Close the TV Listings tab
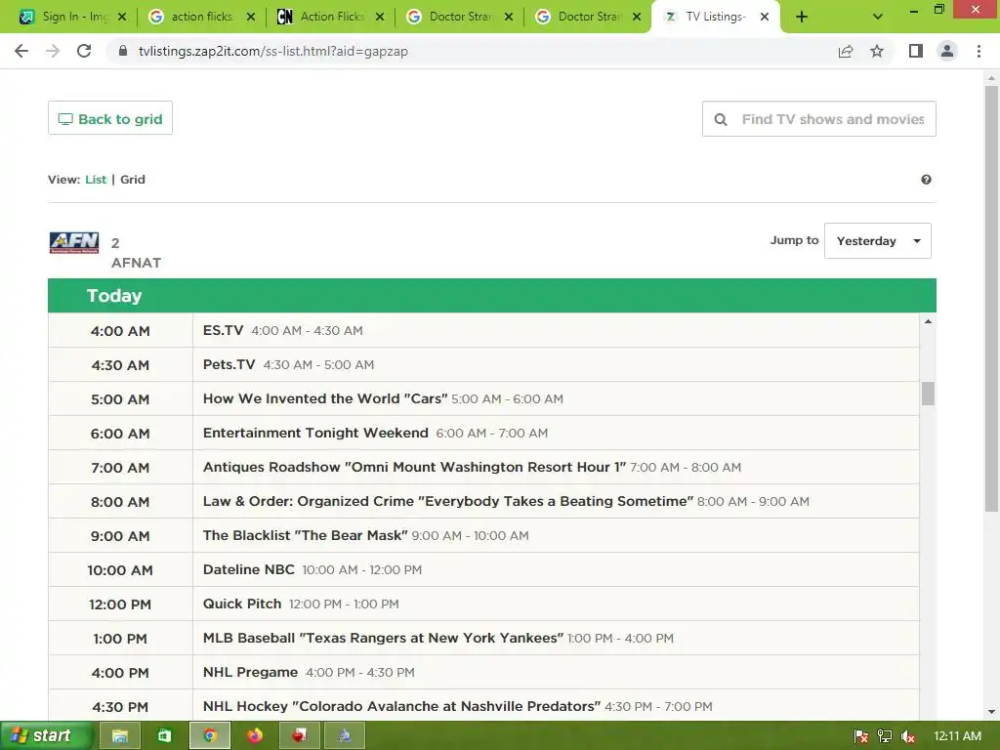The width and height of the screenshot is (1000, 750). (x=764, y=17)
